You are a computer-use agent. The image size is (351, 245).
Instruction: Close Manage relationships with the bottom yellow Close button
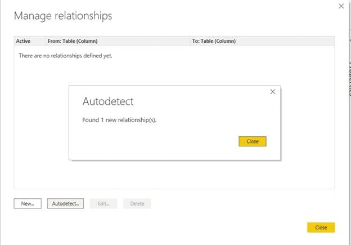click(x=321, y=228)
